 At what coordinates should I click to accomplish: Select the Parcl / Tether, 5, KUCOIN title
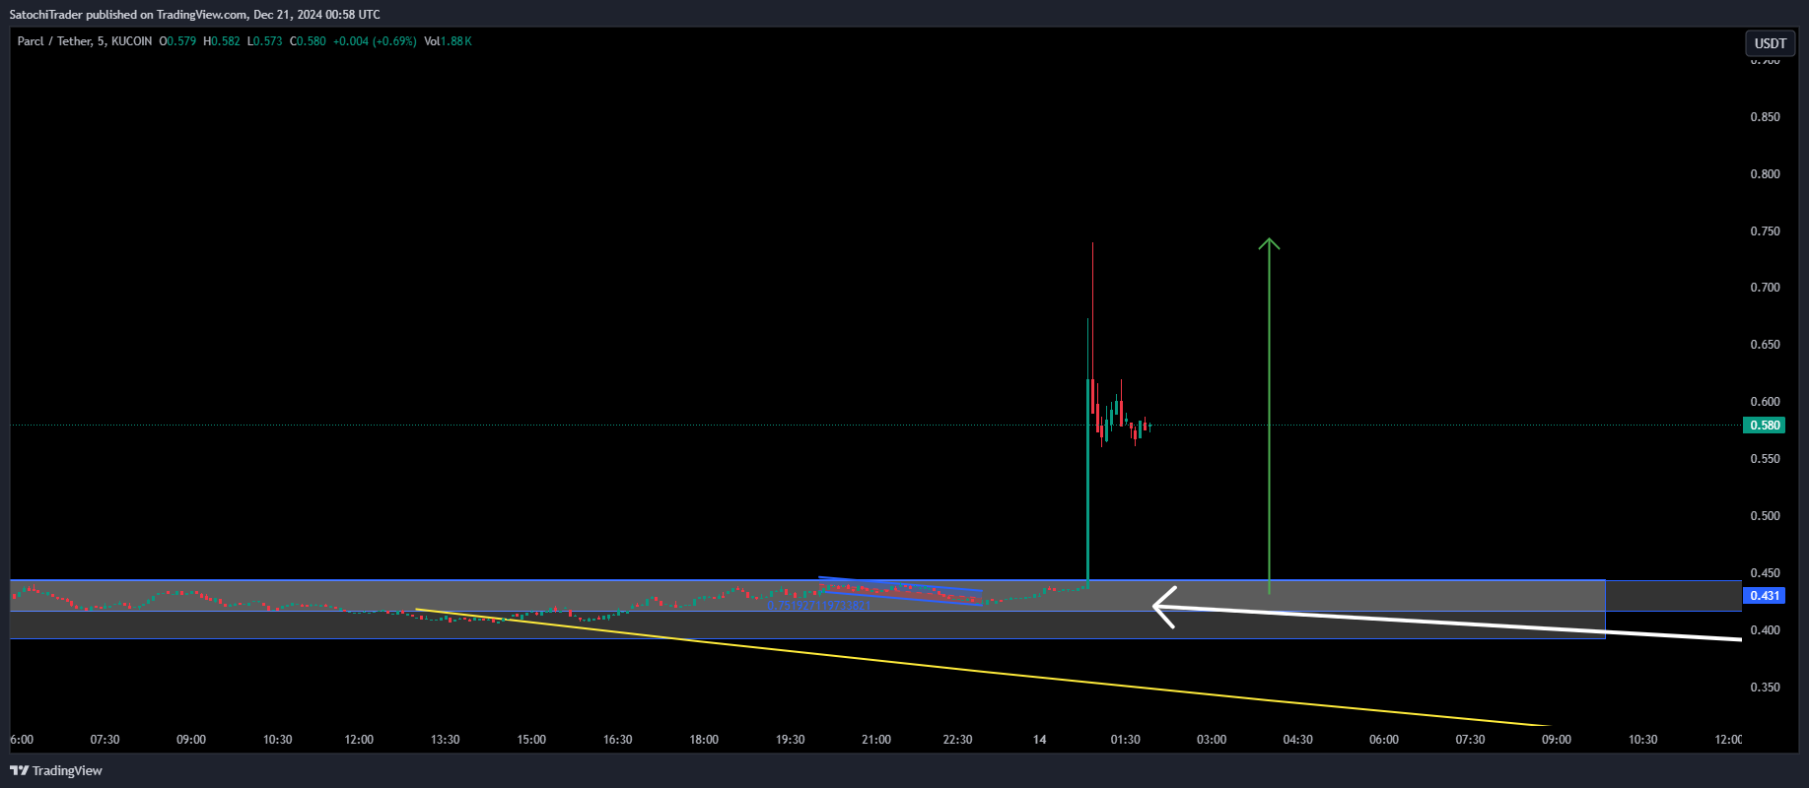pos(85,41)
